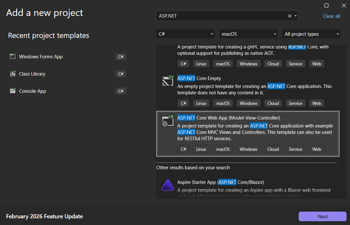Click the Aspire Starter App purple icon
350x225 pixels.
168,185
